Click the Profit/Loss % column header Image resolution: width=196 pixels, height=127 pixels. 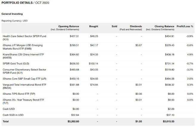pos(185,26)
